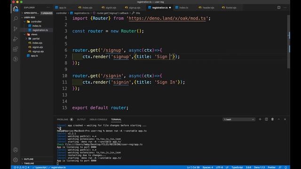The height and width of the screenshot is (169, 301).
Task: Kill the terminal with trash icon
Action: (272, 119)
